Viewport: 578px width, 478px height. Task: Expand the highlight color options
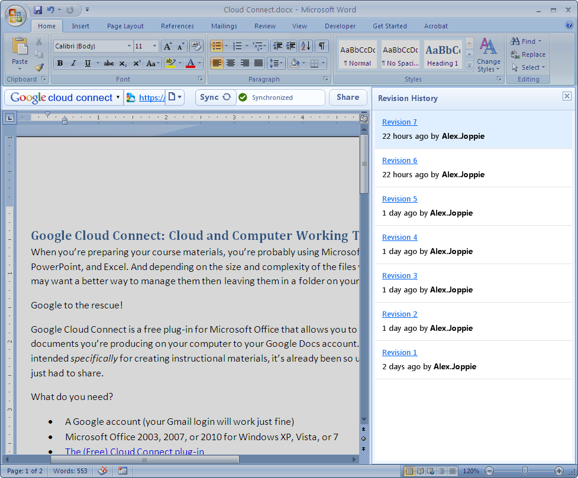pos(180,63)
